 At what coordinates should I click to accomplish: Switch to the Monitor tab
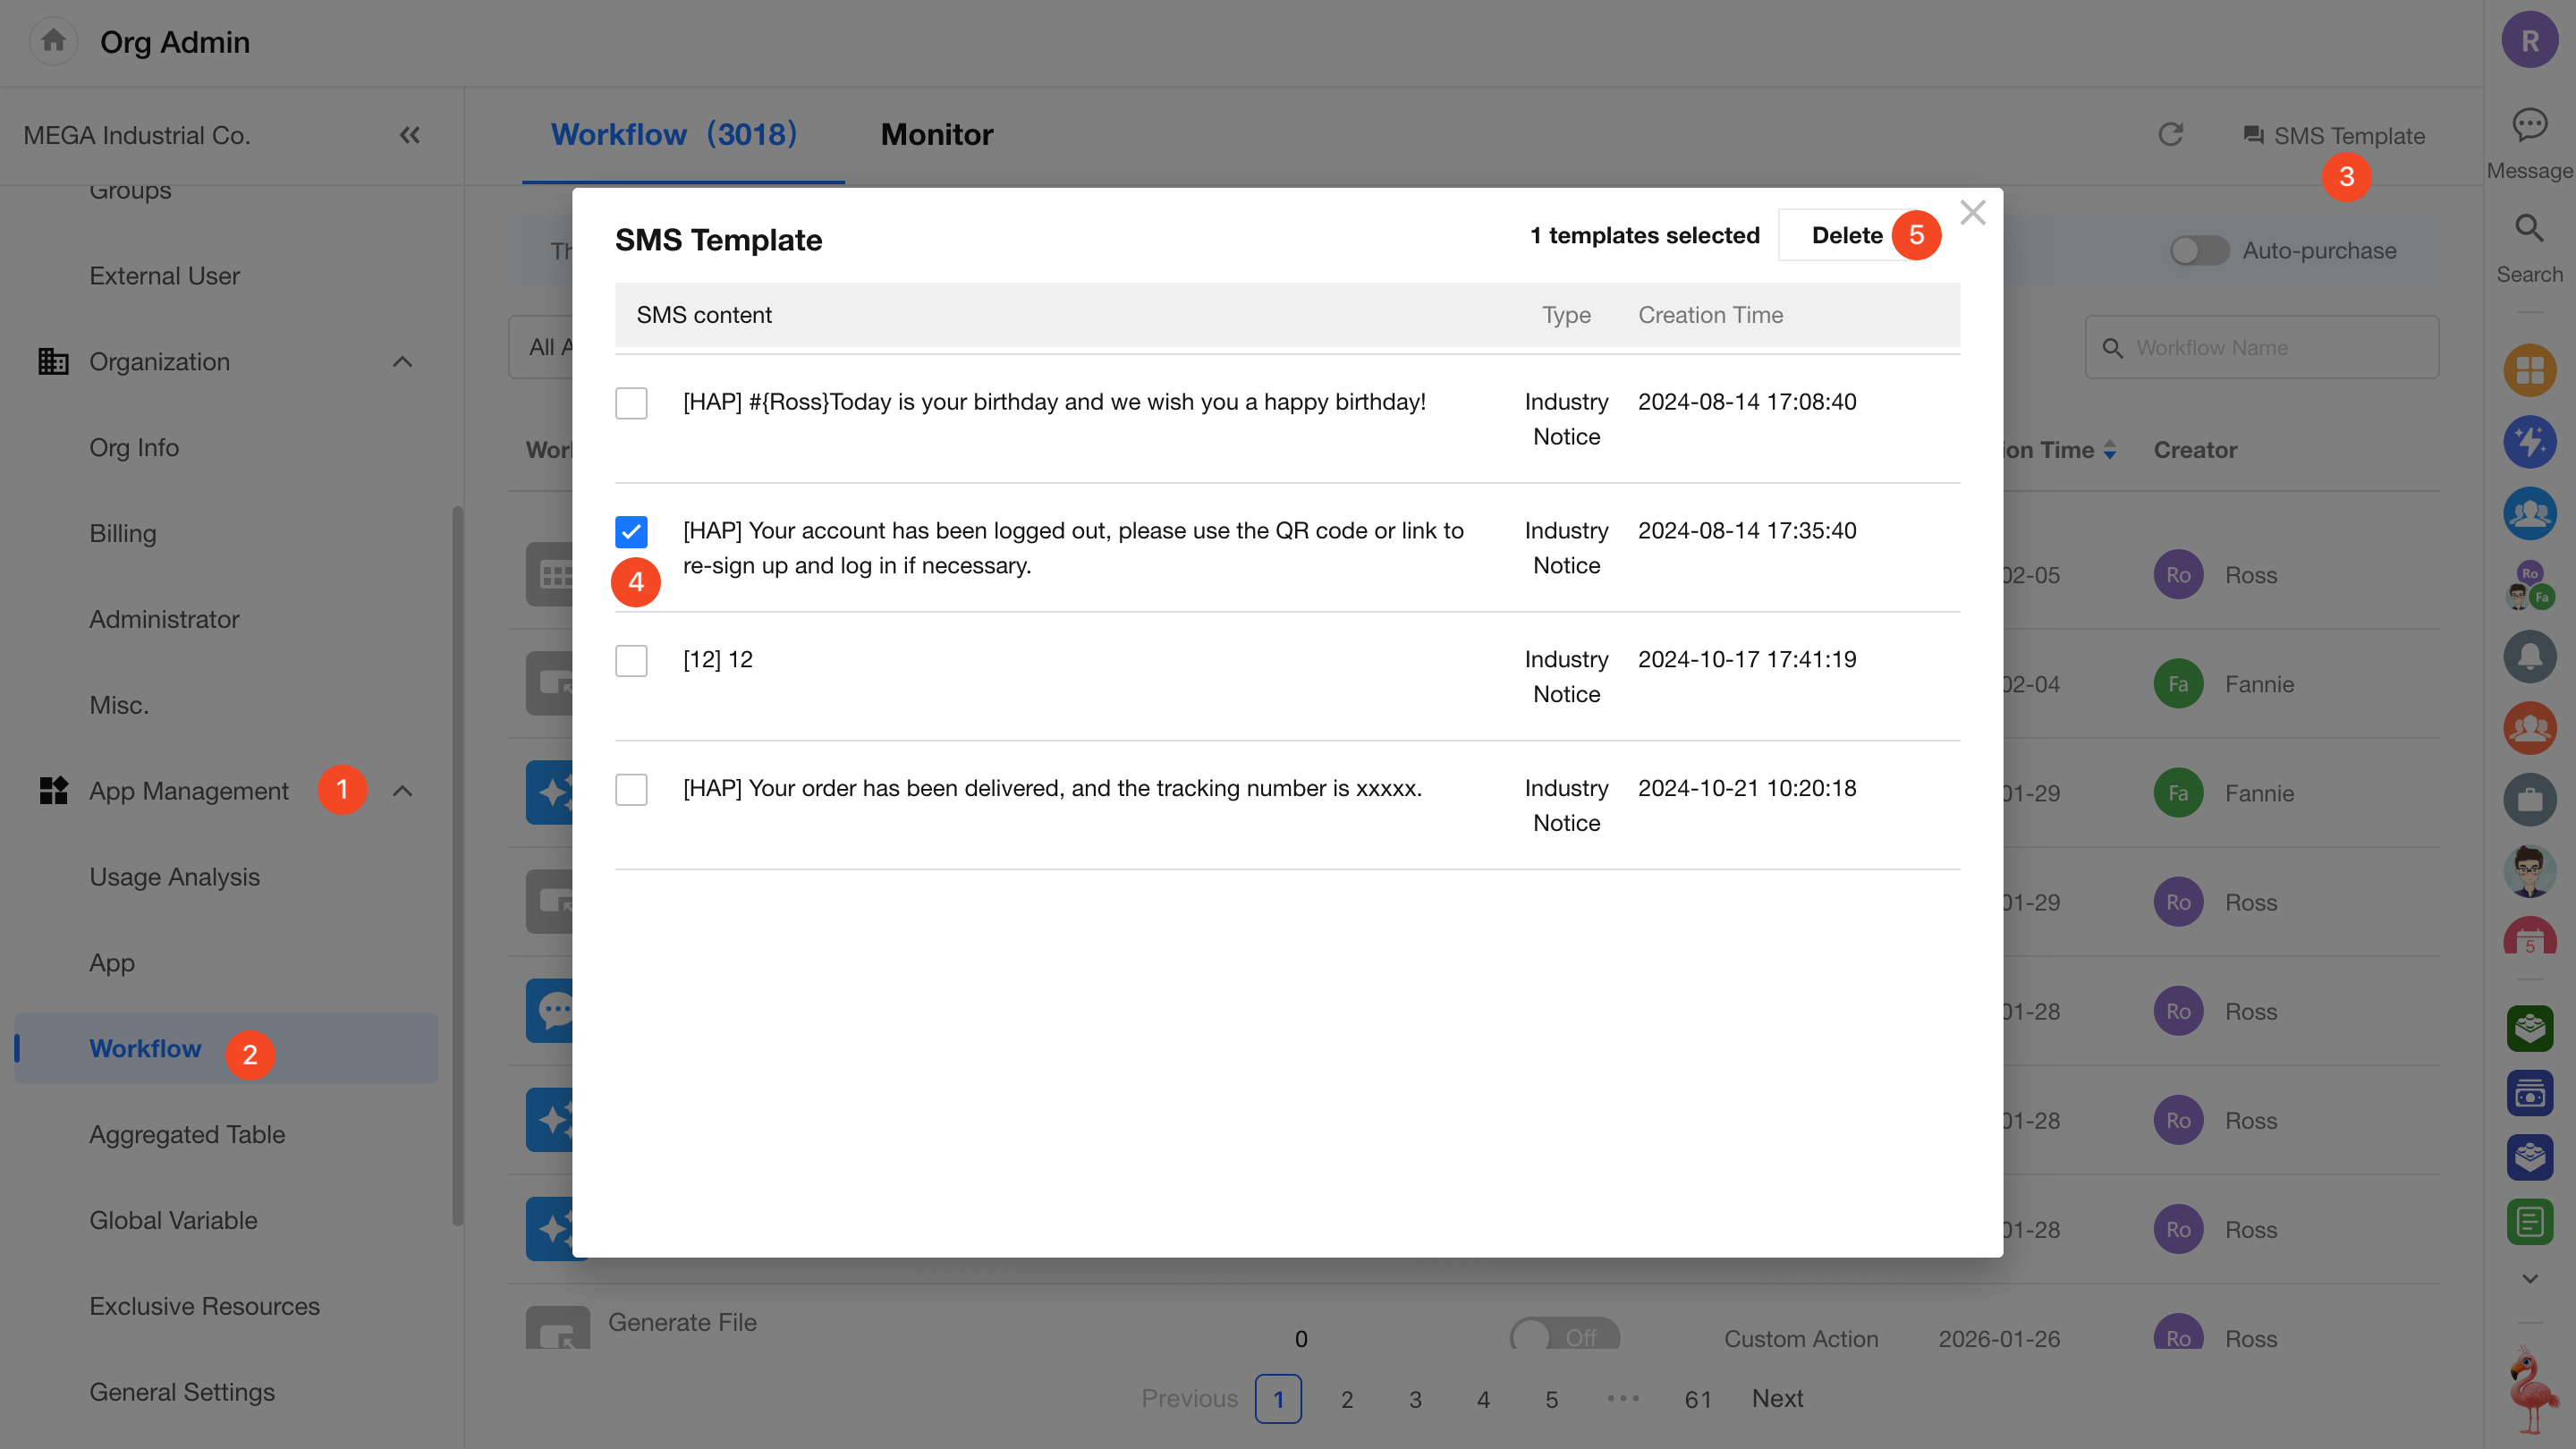pyautogui.click(x=936, y=135)
